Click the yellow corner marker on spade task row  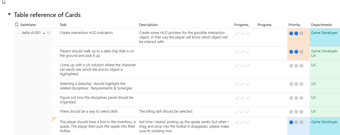point(54,119)
